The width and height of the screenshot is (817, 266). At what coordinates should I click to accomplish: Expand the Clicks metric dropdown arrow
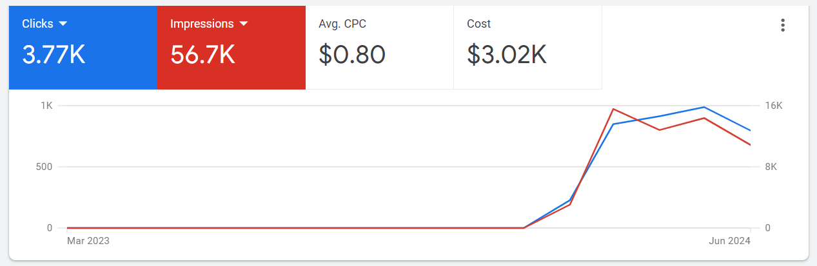tap(63, 24)
